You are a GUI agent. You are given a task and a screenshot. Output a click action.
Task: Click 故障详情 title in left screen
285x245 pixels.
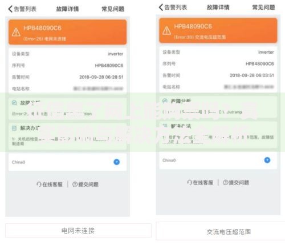click(67, 9)
